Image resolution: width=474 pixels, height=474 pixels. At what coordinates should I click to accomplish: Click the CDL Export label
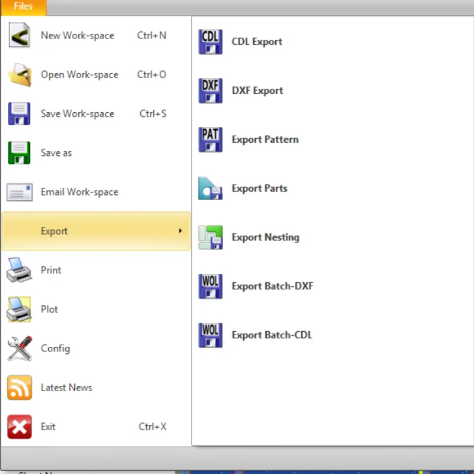point(257,42)
